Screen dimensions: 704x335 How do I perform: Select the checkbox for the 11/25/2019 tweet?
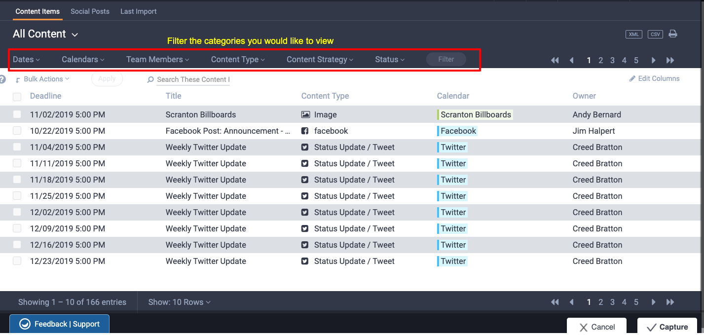click(x=17, y=196)
